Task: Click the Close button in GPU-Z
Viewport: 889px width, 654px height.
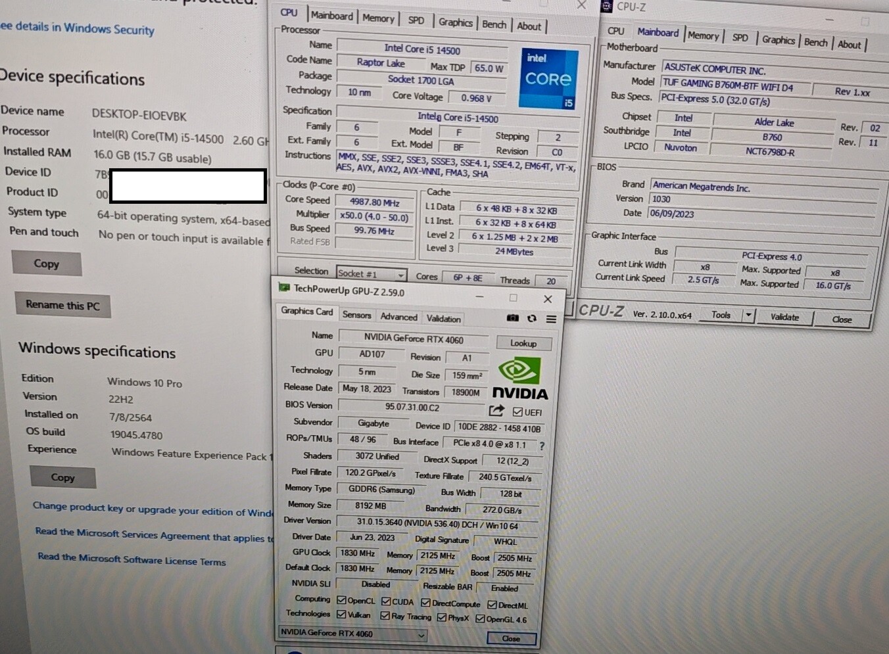Action: click(511, 638)
